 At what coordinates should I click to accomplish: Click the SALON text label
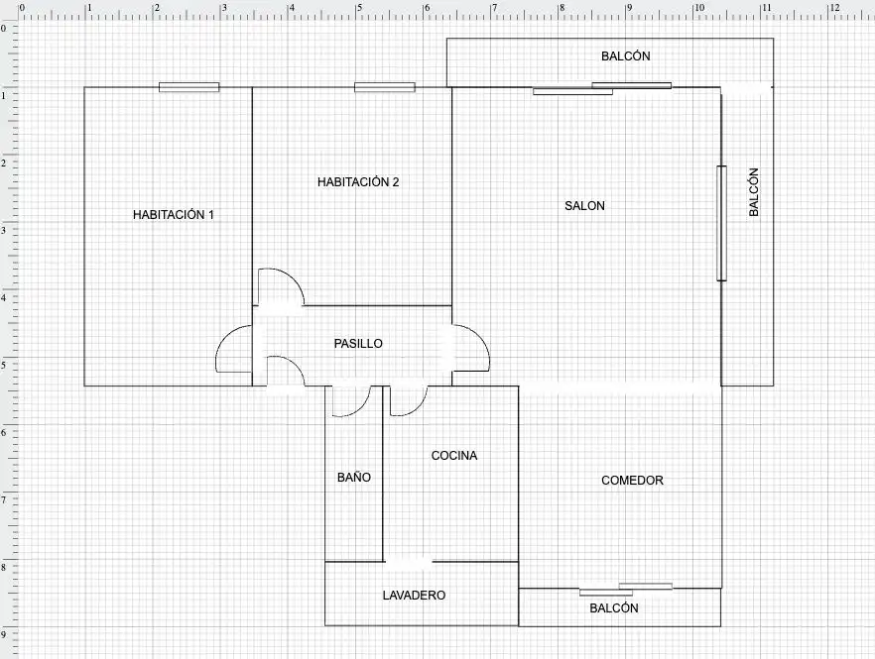click(x=585, y=206)
